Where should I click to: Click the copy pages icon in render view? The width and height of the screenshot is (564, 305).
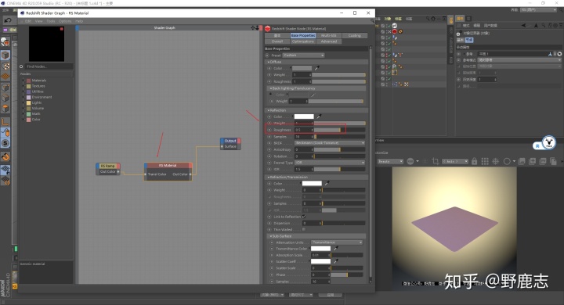click(x=553, y=161)
